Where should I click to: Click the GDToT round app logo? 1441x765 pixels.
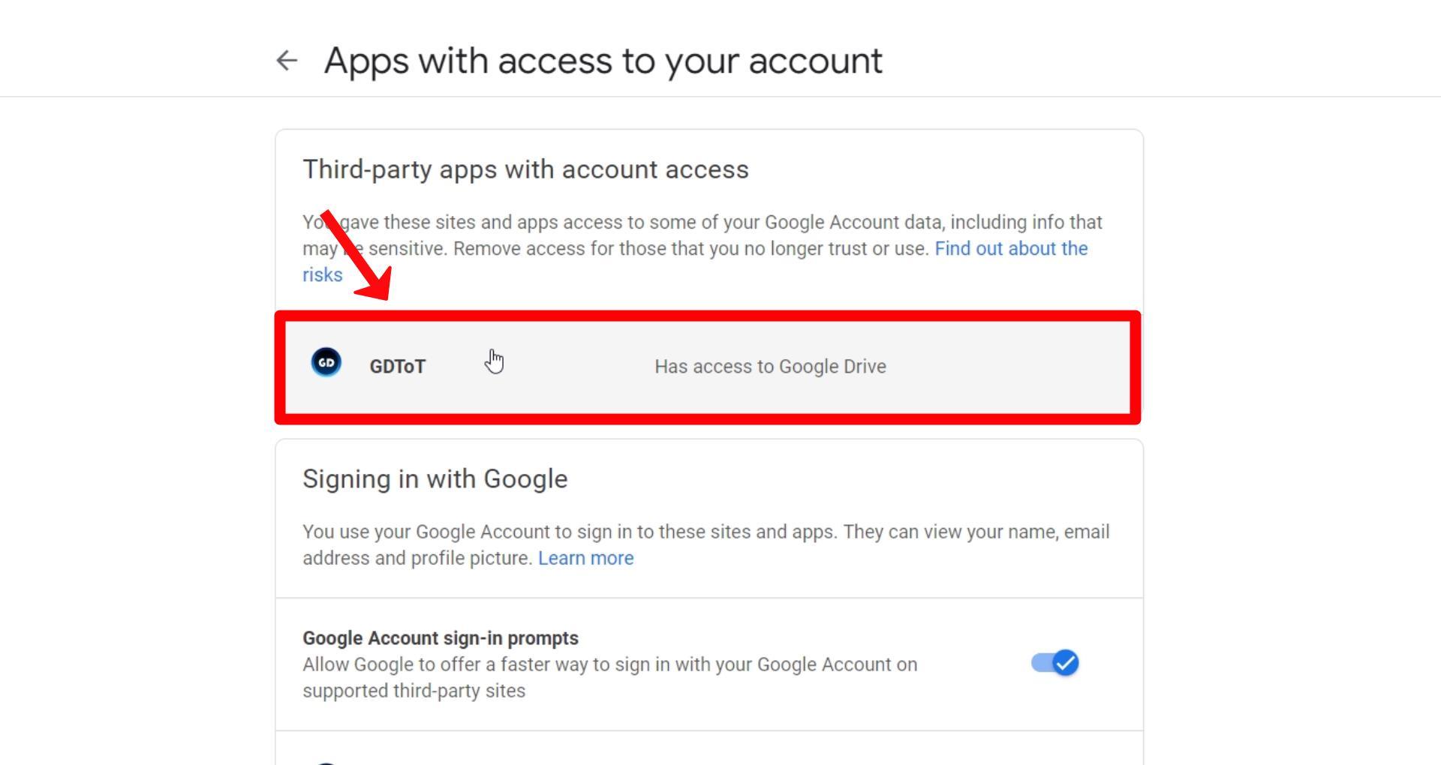[x=326, y=363]
